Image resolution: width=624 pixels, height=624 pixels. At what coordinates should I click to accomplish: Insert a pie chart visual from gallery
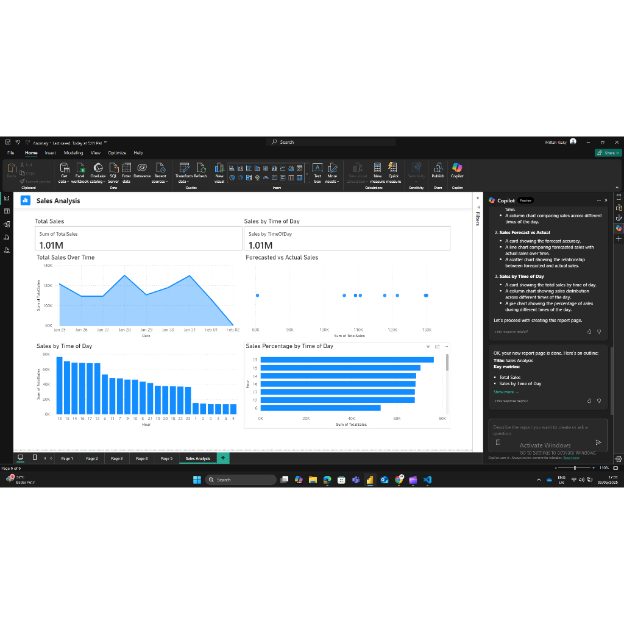232,177
